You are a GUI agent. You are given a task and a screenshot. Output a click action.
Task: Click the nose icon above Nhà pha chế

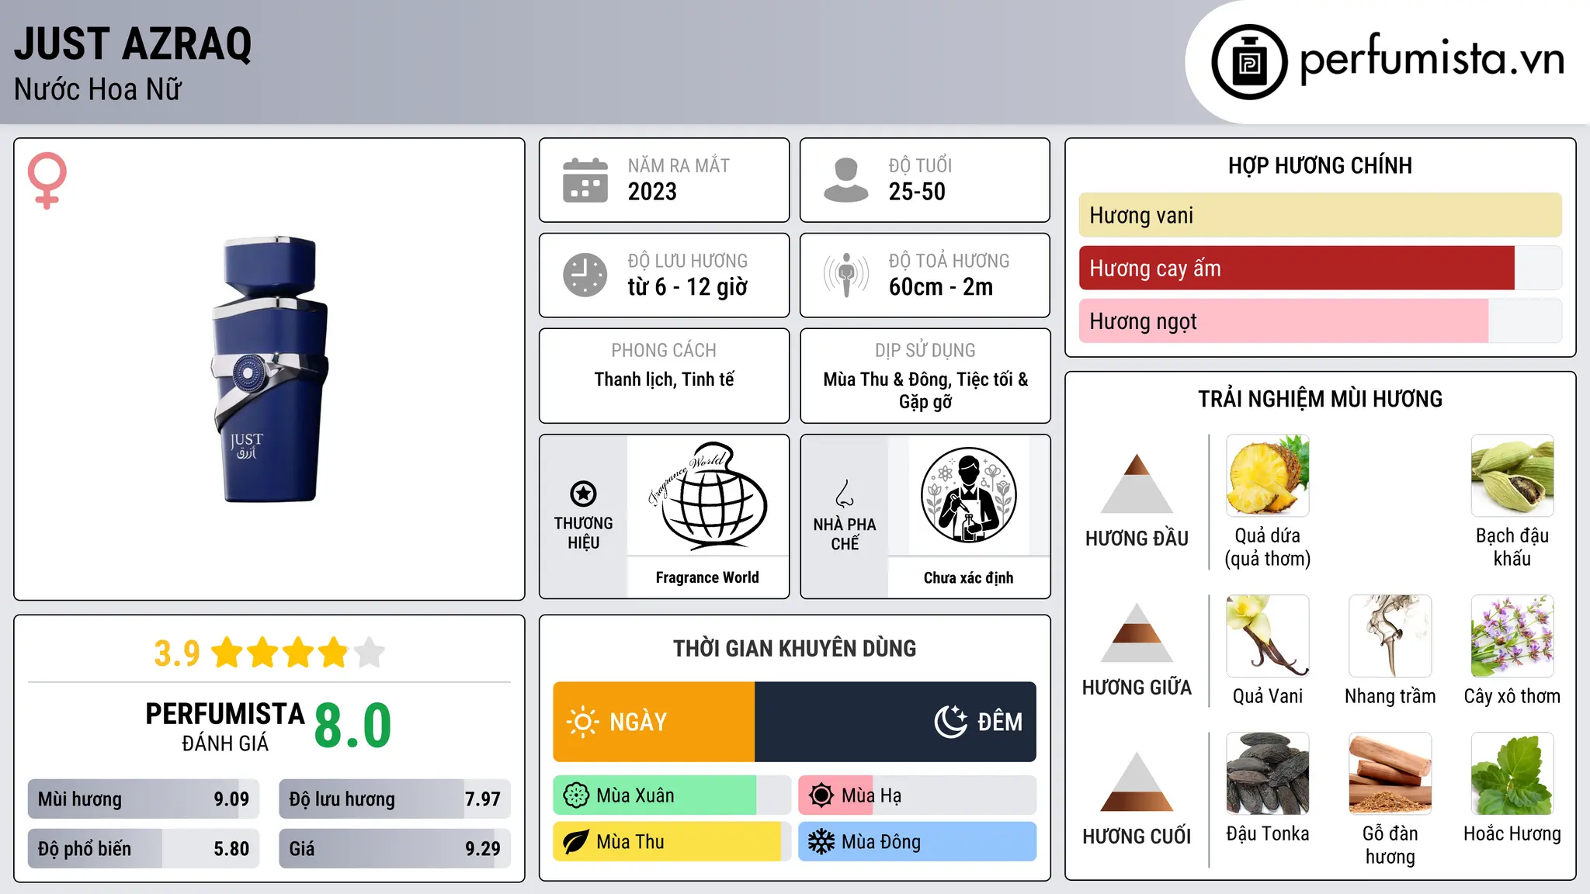click(845, 494)
